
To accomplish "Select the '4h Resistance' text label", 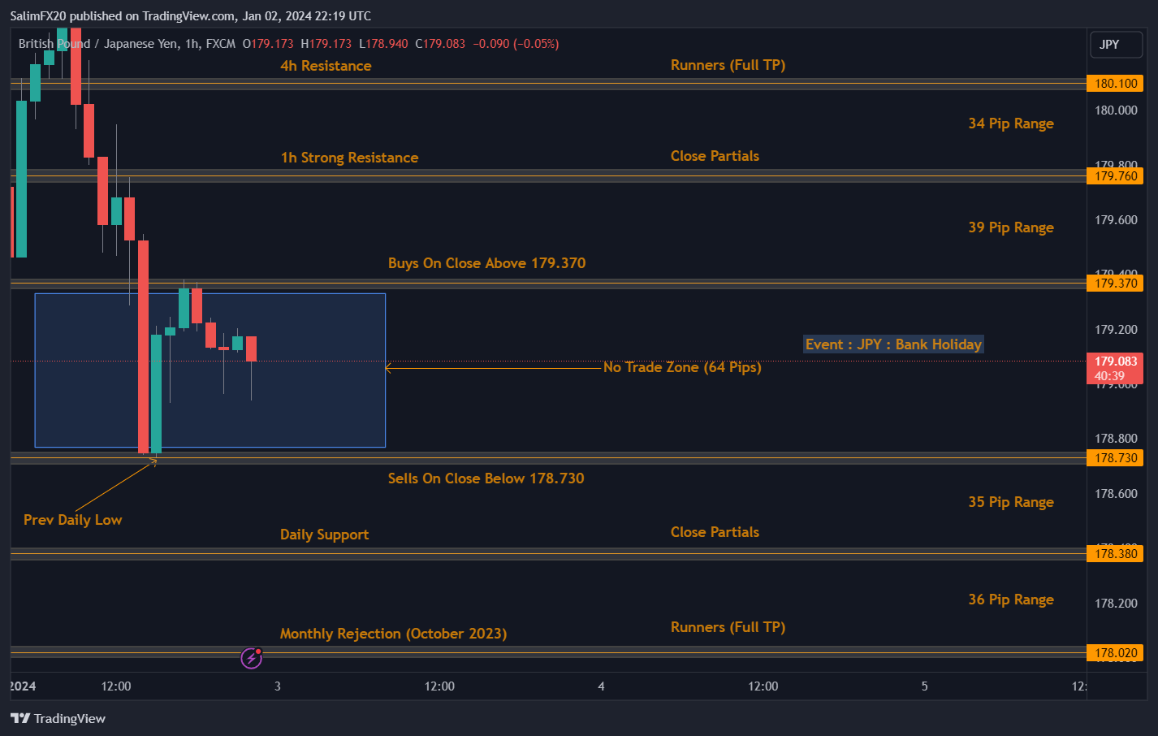I will [326, 66].
